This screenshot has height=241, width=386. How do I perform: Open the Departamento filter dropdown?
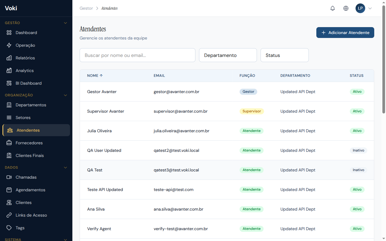[x=228, y=55]
